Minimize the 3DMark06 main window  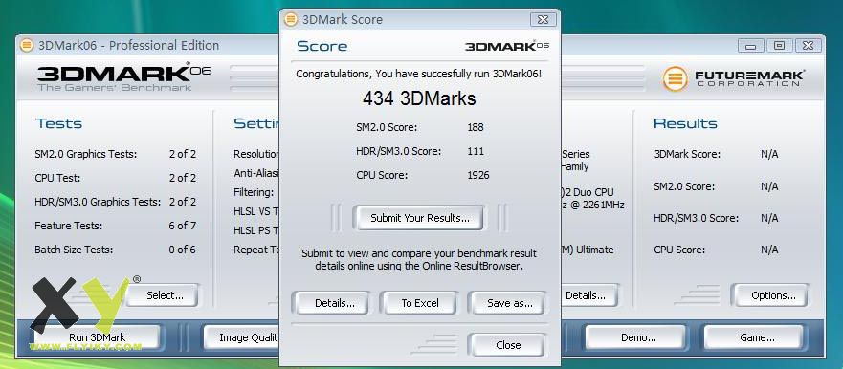[750, 46]
